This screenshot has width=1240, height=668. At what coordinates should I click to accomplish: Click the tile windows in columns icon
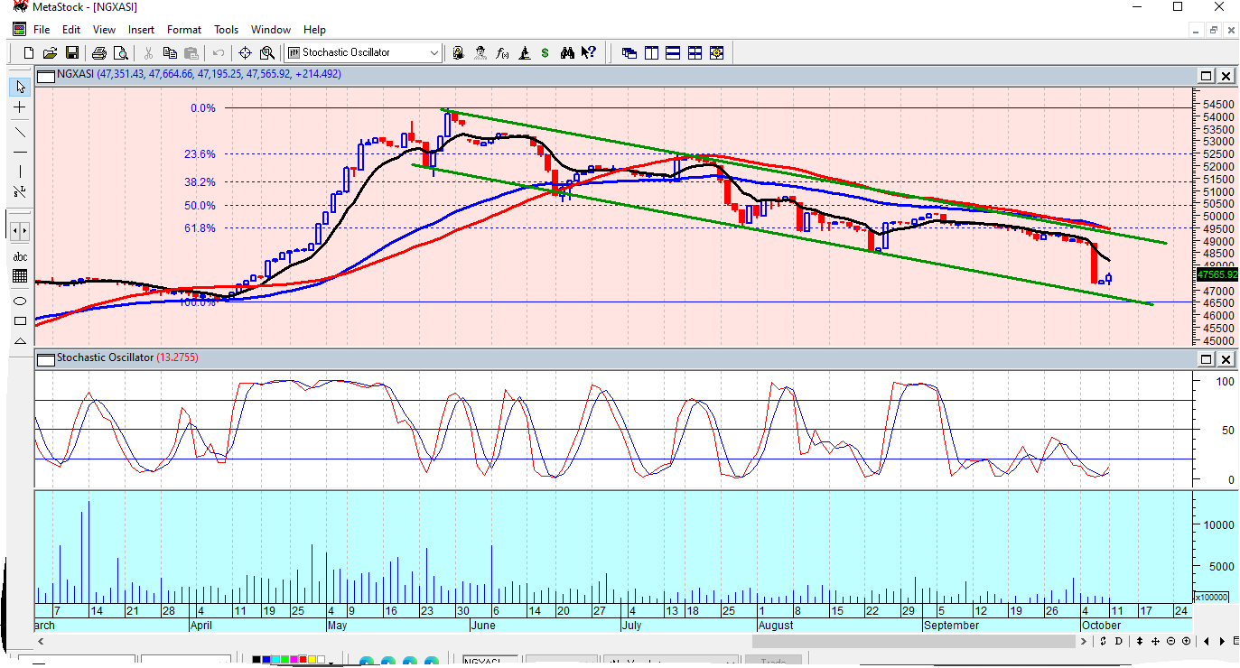[651, 53]
